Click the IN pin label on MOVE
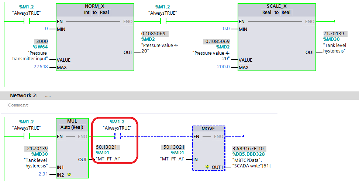359x181 pixels. pos(195,160)
